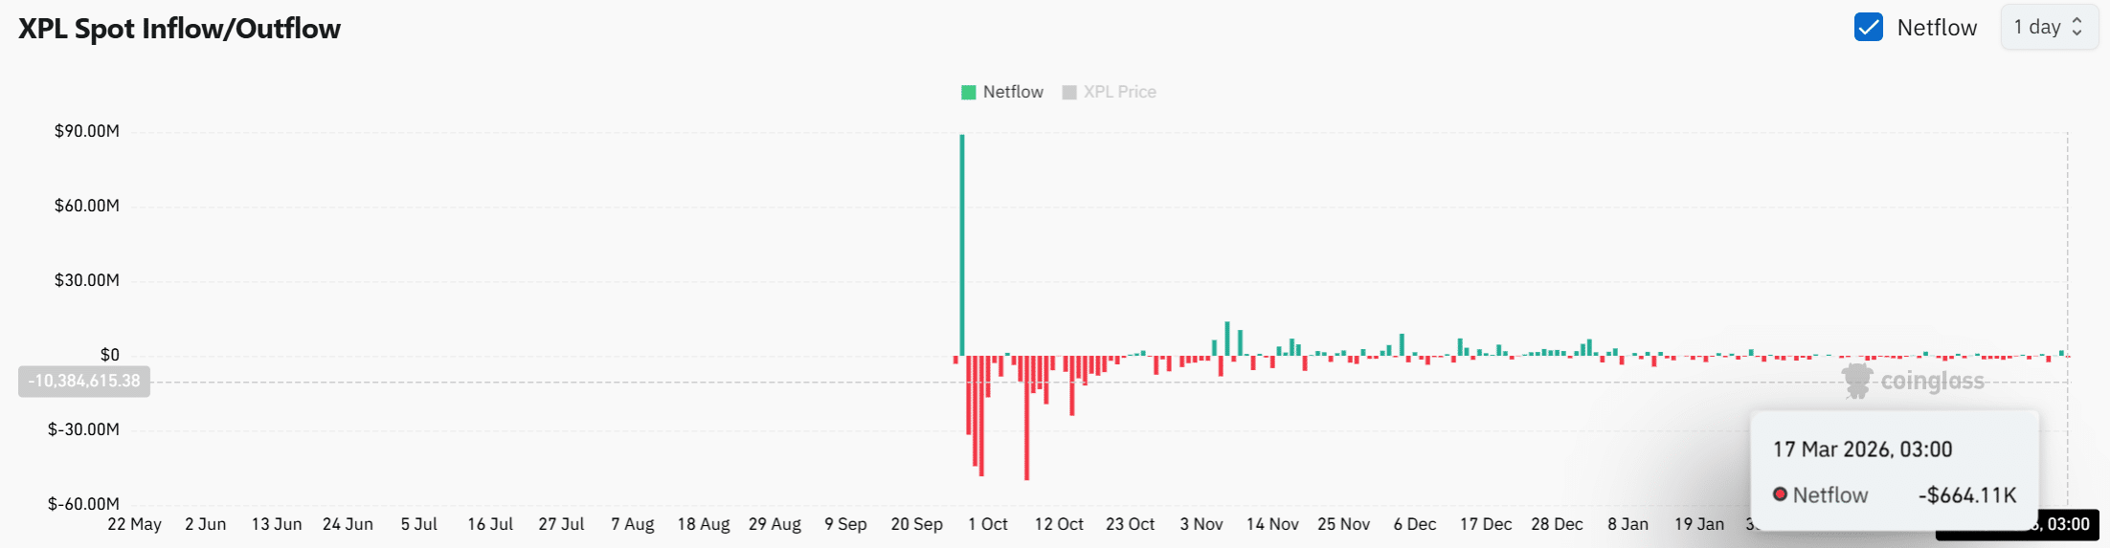Click the green Netflow legend swatch
This screenshot has height=548, width=2110.
969,92
